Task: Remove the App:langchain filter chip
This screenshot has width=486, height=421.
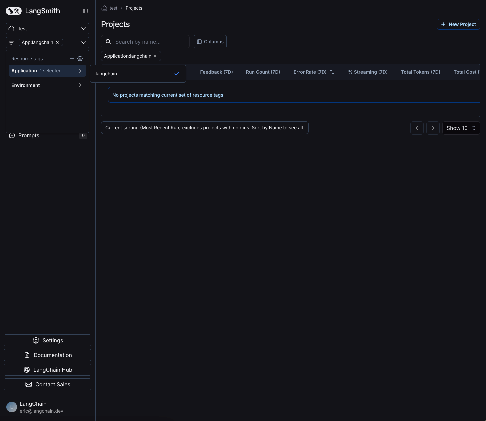Action: click(x=57, y=42)
